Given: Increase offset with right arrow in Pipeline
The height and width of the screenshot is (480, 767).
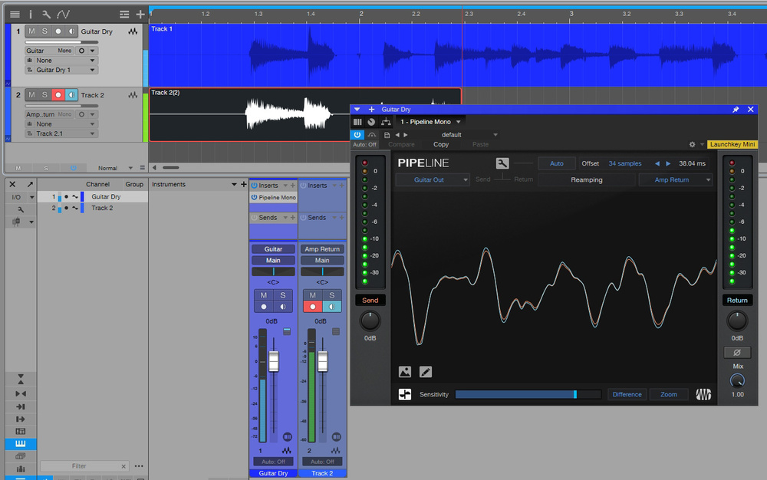Looking at the screenshot, I should 668,163.
